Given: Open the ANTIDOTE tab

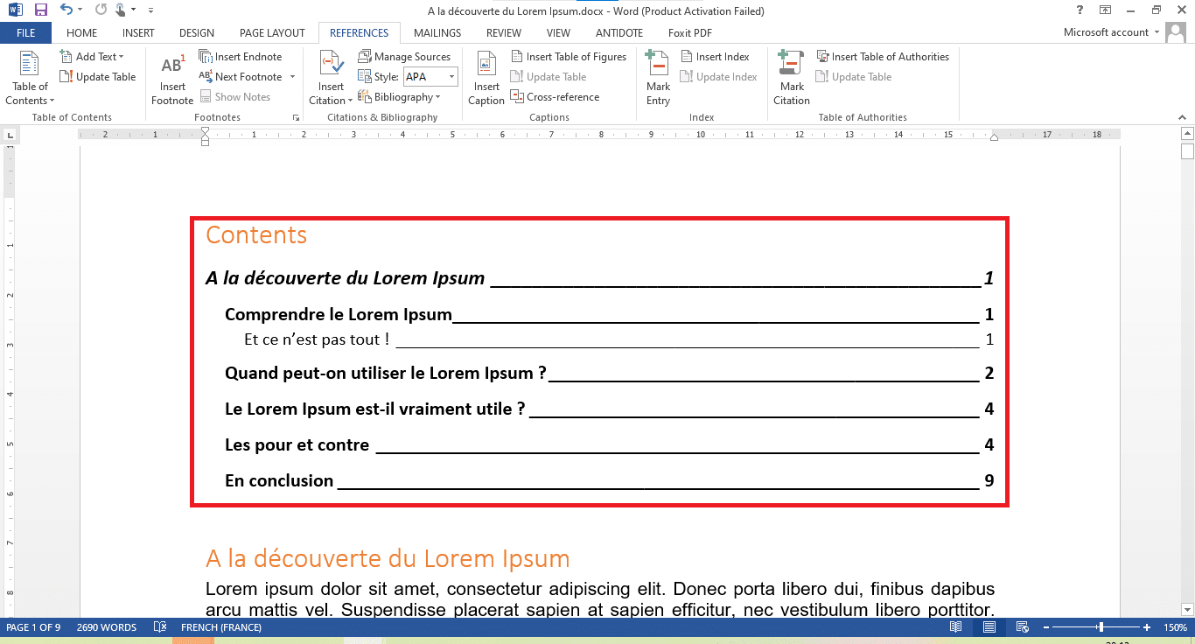Looking at the screenshot, I should [619, 33].
